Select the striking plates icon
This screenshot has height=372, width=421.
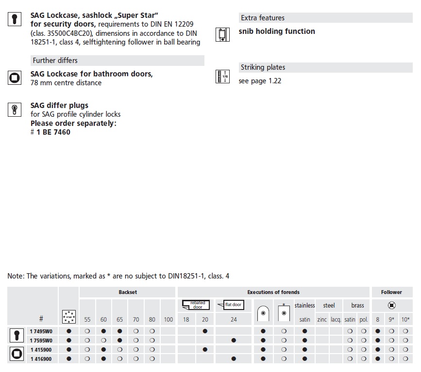222,77
